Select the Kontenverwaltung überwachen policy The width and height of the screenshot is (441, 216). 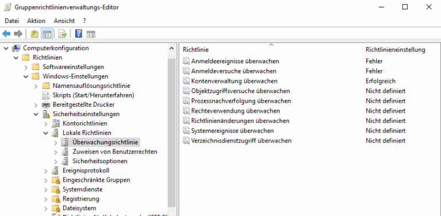click(x=234, y=81)
